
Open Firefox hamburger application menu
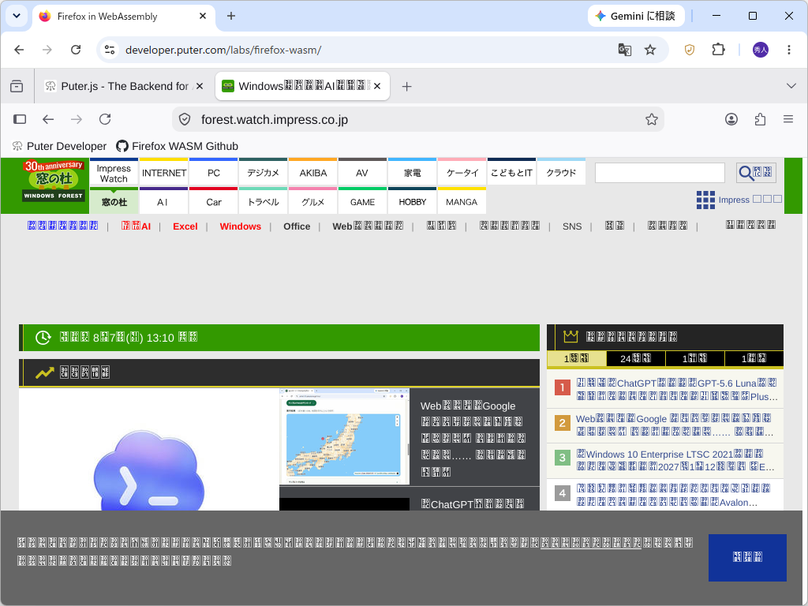click(x=788, y=120)
